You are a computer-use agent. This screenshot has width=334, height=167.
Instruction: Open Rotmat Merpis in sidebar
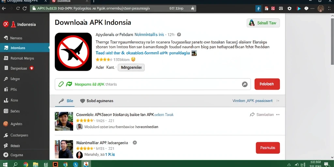pos(22,58)
